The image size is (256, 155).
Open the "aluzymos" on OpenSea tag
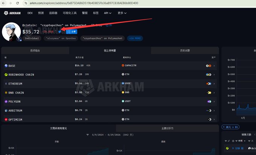61,38
